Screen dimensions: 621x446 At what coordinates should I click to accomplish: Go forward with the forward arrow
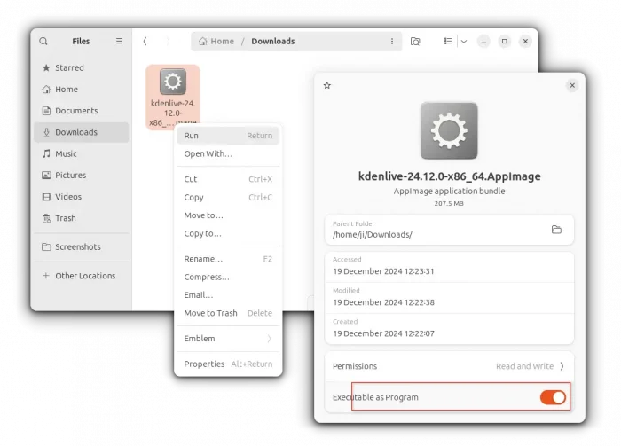(x=168, y=41)
